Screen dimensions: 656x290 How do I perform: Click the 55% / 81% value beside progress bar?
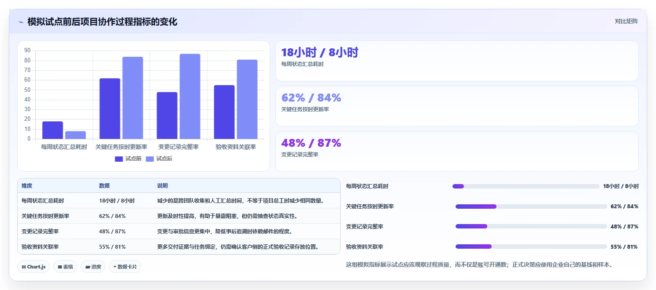click(624, 247)
